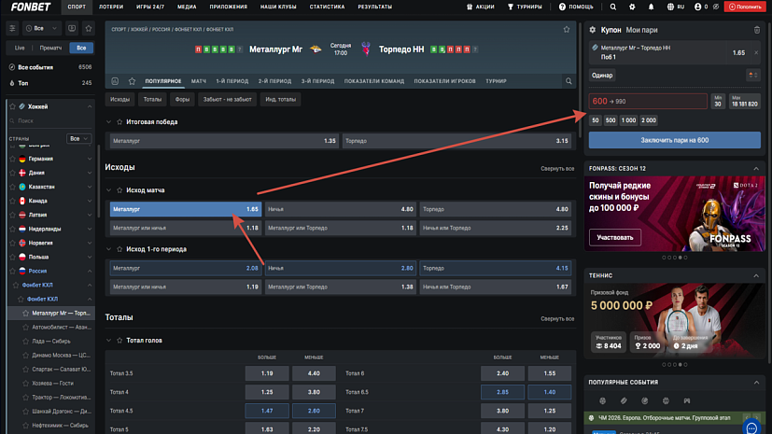Switch event filter to Live
Screen dimensions: 772x434
click(x=20, y=48)
